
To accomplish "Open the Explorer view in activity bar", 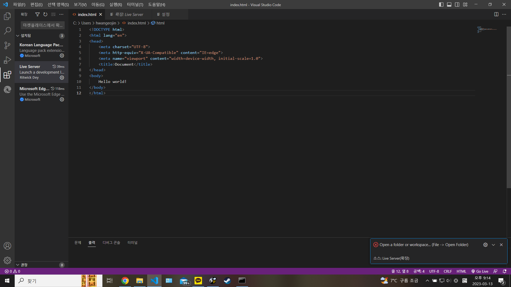I will point(7,16).
